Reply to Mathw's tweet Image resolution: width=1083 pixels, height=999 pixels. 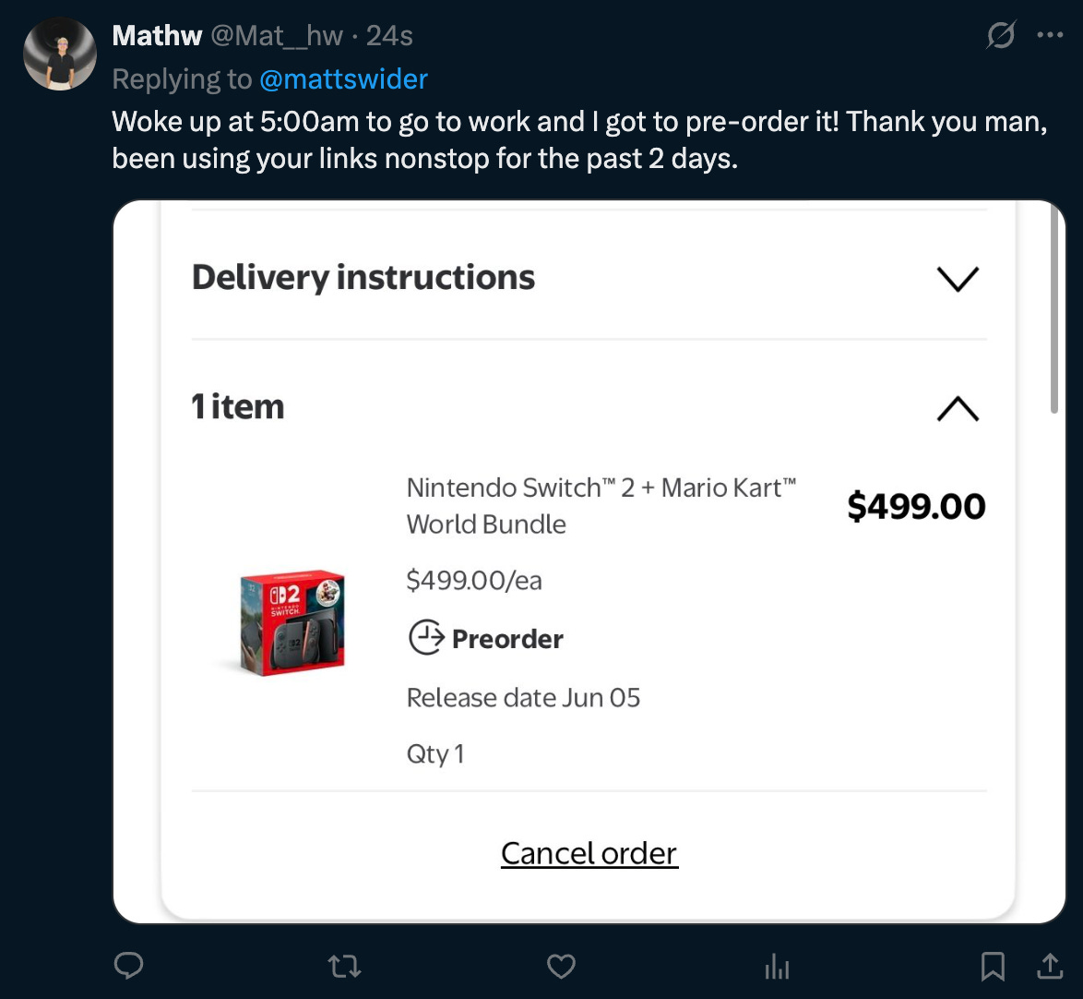128,966
